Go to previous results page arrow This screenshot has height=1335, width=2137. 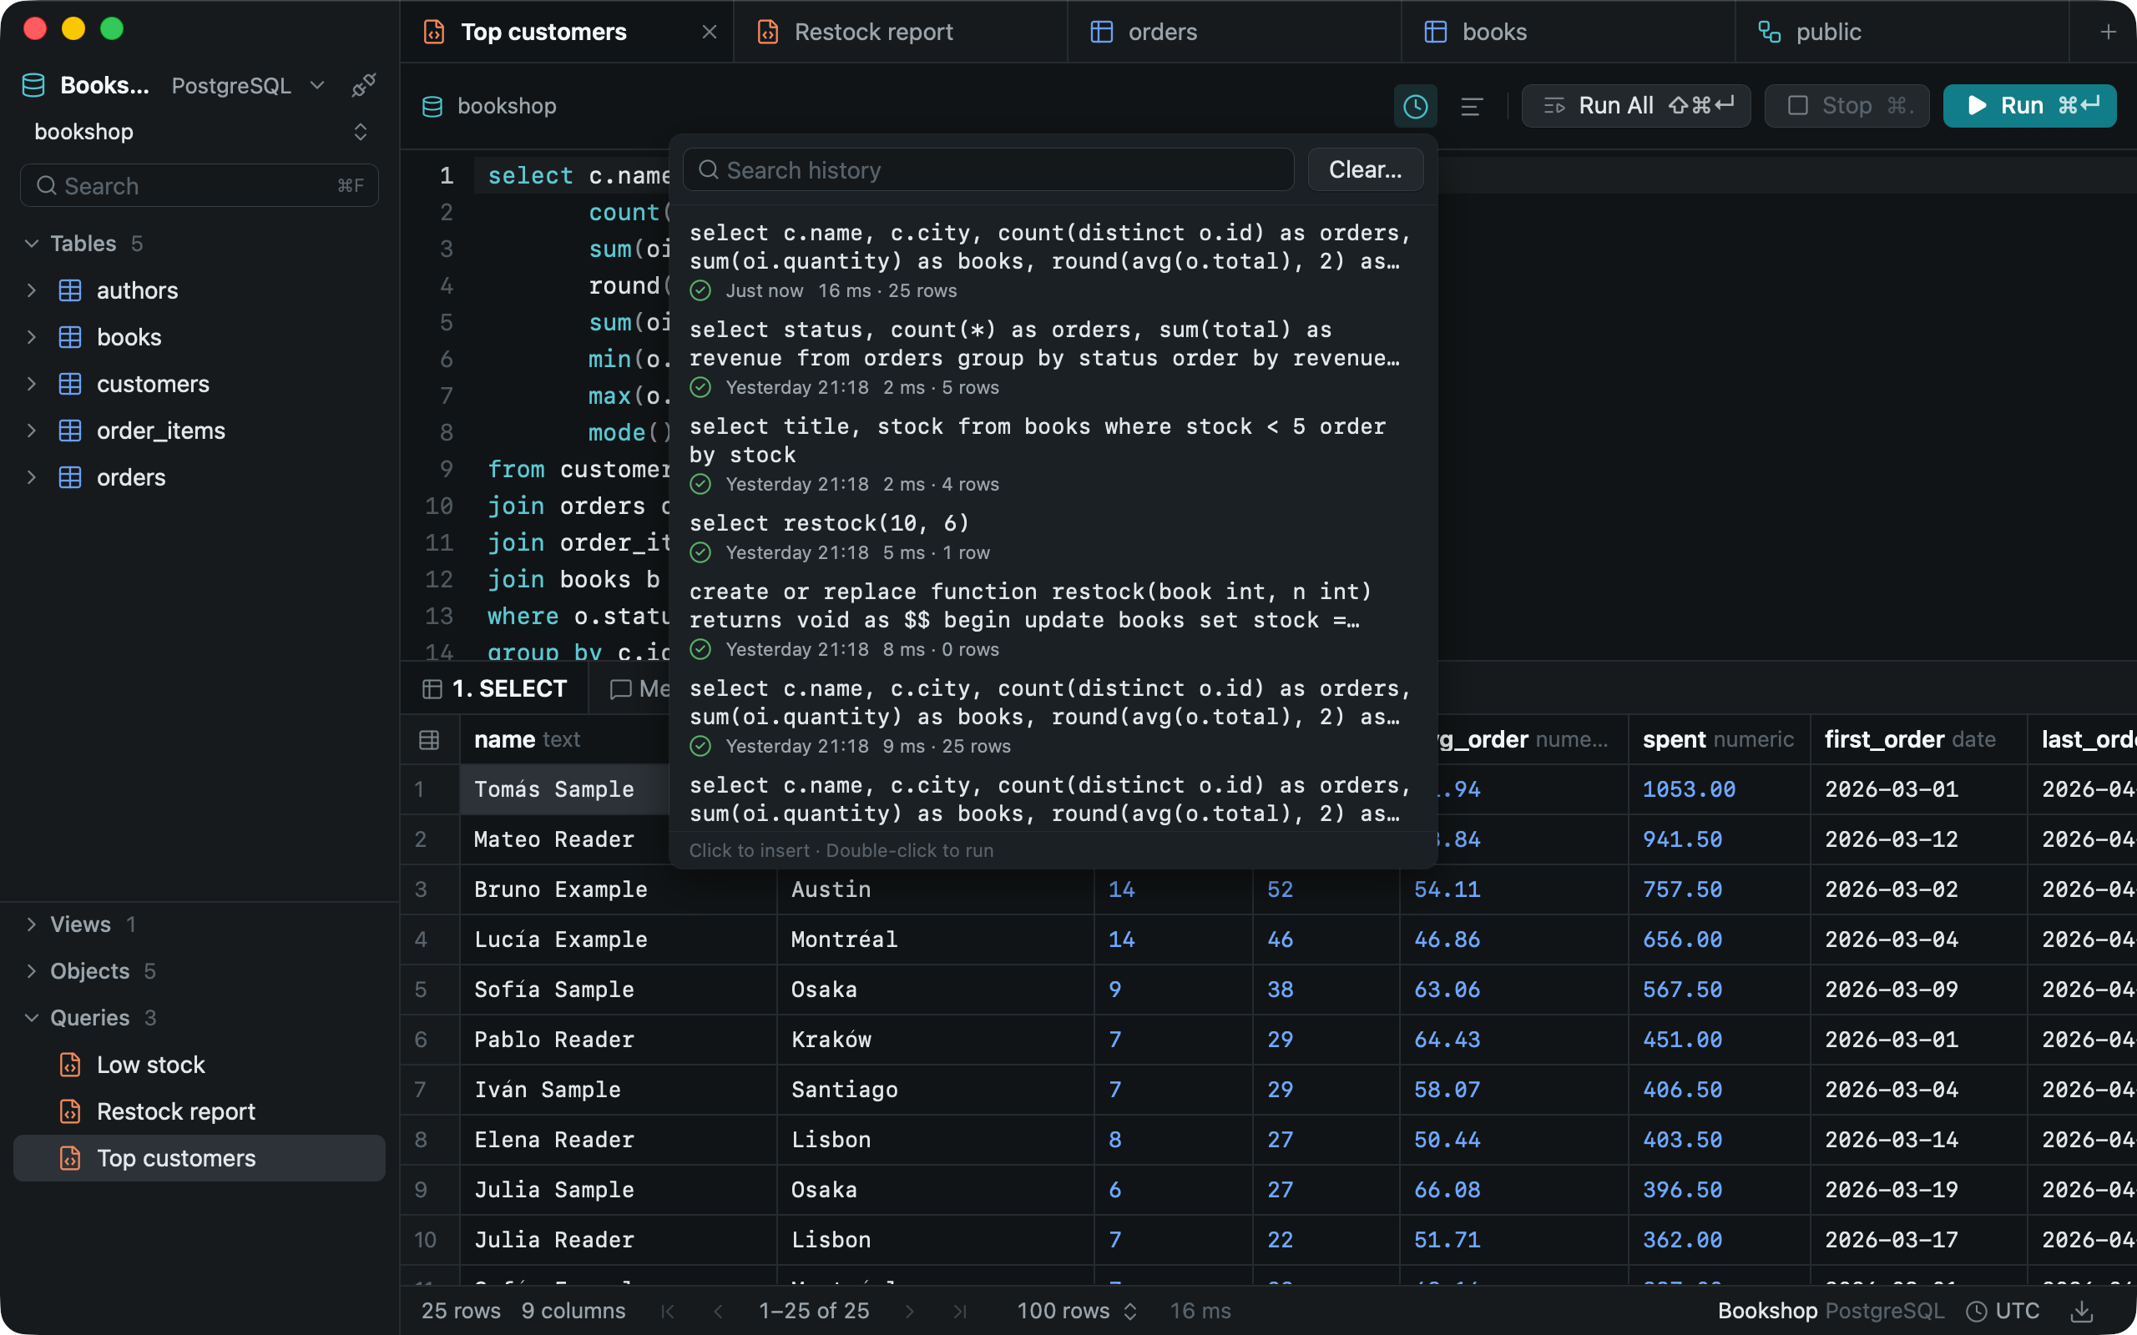pos(718,1311)
